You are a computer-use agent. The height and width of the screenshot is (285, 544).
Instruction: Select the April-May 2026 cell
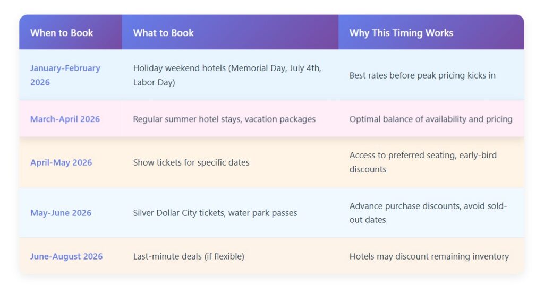click(x=61, y=162)
